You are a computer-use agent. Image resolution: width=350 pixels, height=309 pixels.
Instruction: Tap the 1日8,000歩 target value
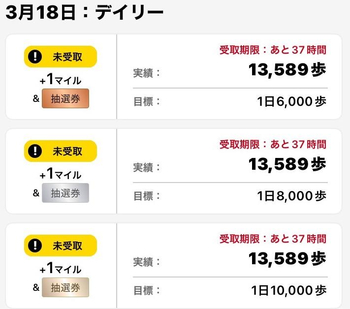tap(291, 196)
